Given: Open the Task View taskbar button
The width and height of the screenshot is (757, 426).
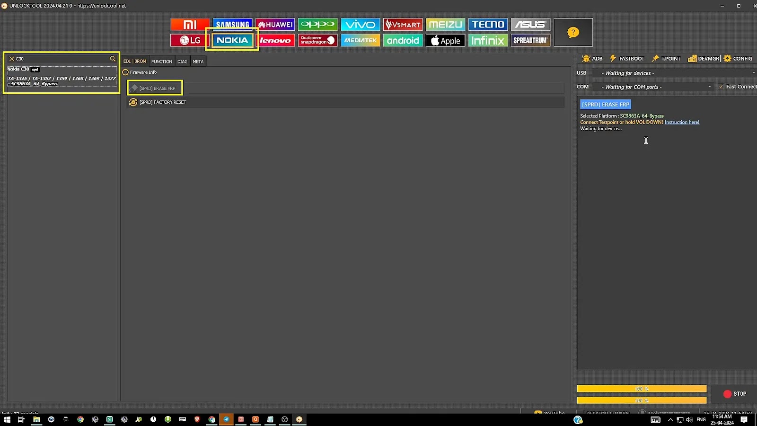Looking at the screenshot, I should point(21,419).
